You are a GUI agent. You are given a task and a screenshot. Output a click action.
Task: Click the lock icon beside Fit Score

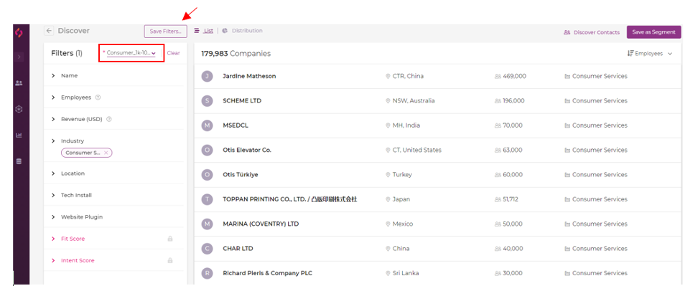tap(170, 239)
